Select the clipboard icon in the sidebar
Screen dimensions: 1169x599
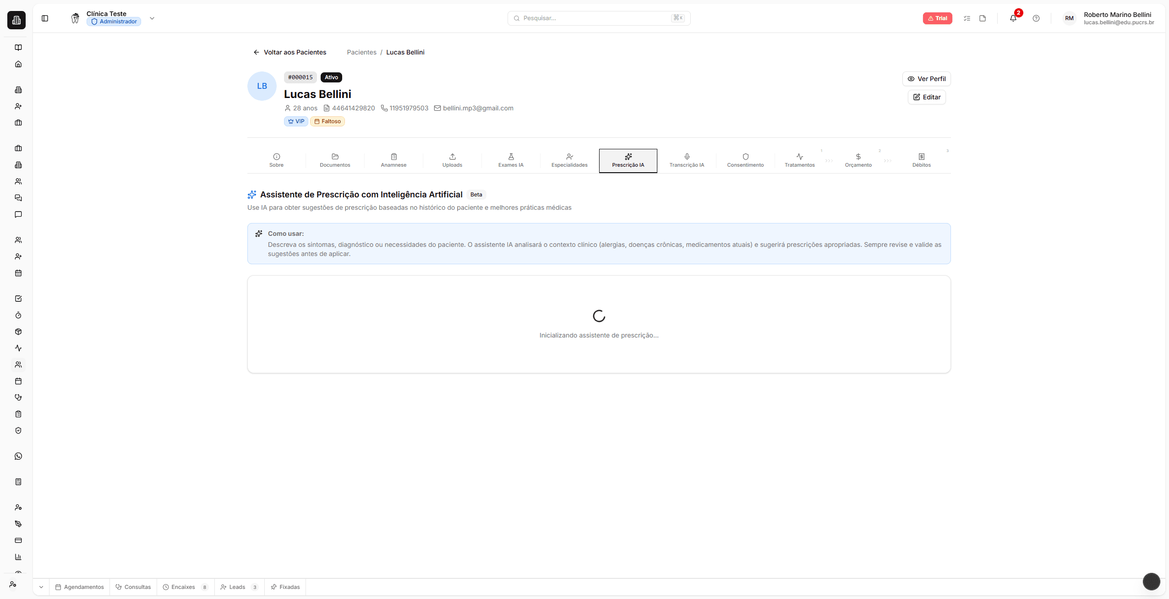pyautogui.click(x=18, y=414)
